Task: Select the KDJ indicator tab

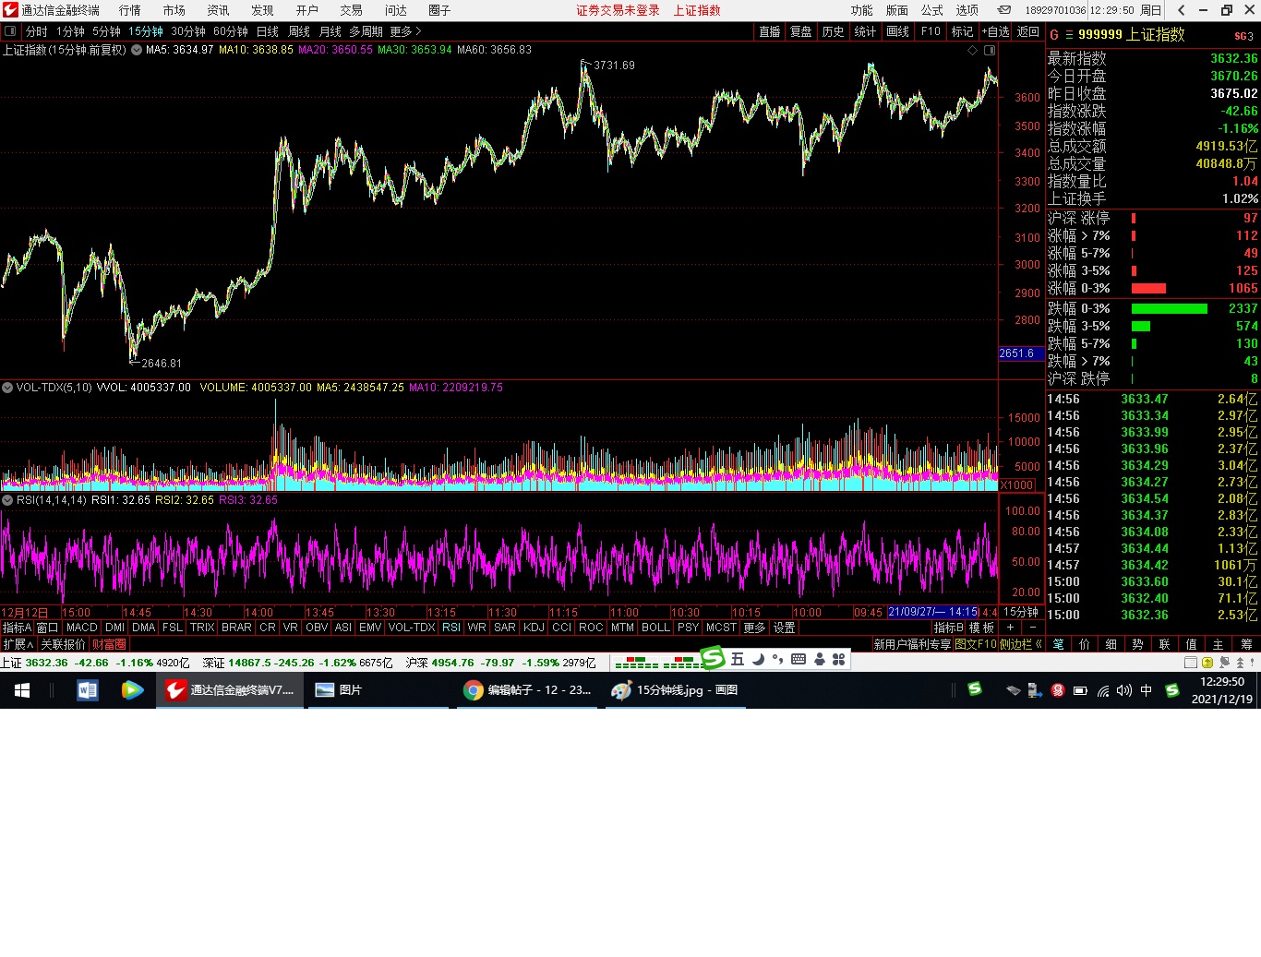Action: coord(534,628)
